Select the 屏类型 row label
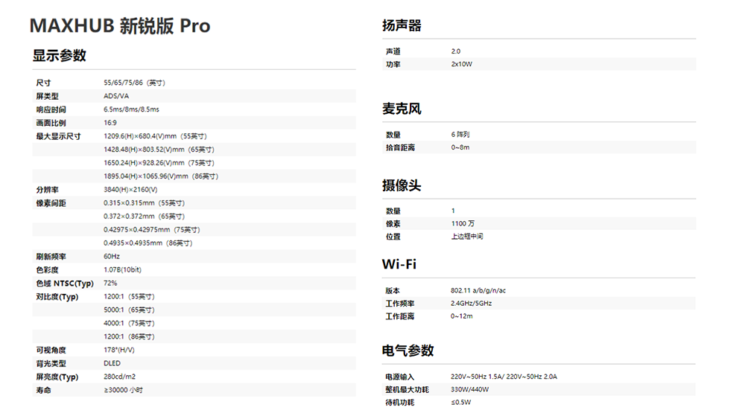This screenshot has width=745, height=419. (47, 96)
